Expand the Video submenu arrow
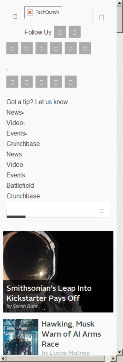 pos(24,124)
